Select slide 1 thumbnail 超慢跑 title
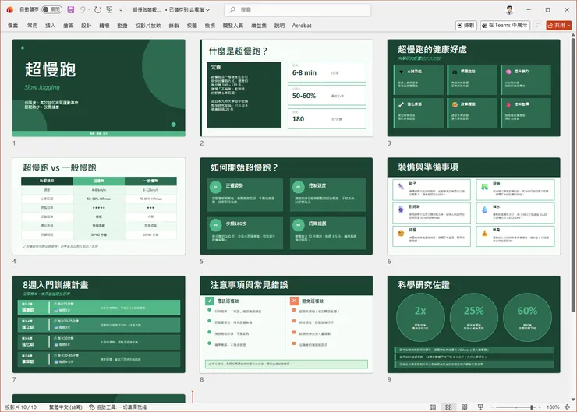This screenshot has width=577, height=412. [98, 88]
